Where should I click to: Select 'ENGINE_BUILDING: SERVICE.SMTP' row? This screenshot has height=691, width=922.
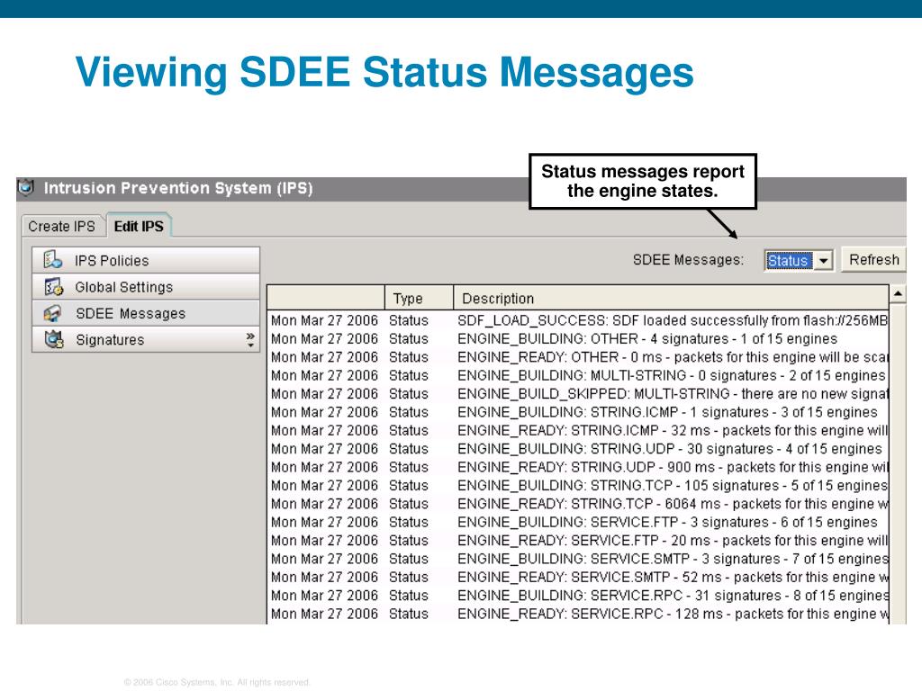coord(578,558)
